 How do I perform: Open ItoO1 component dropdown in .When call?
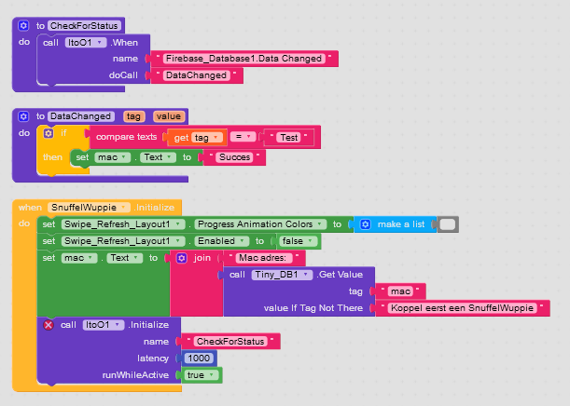point(86,43)
